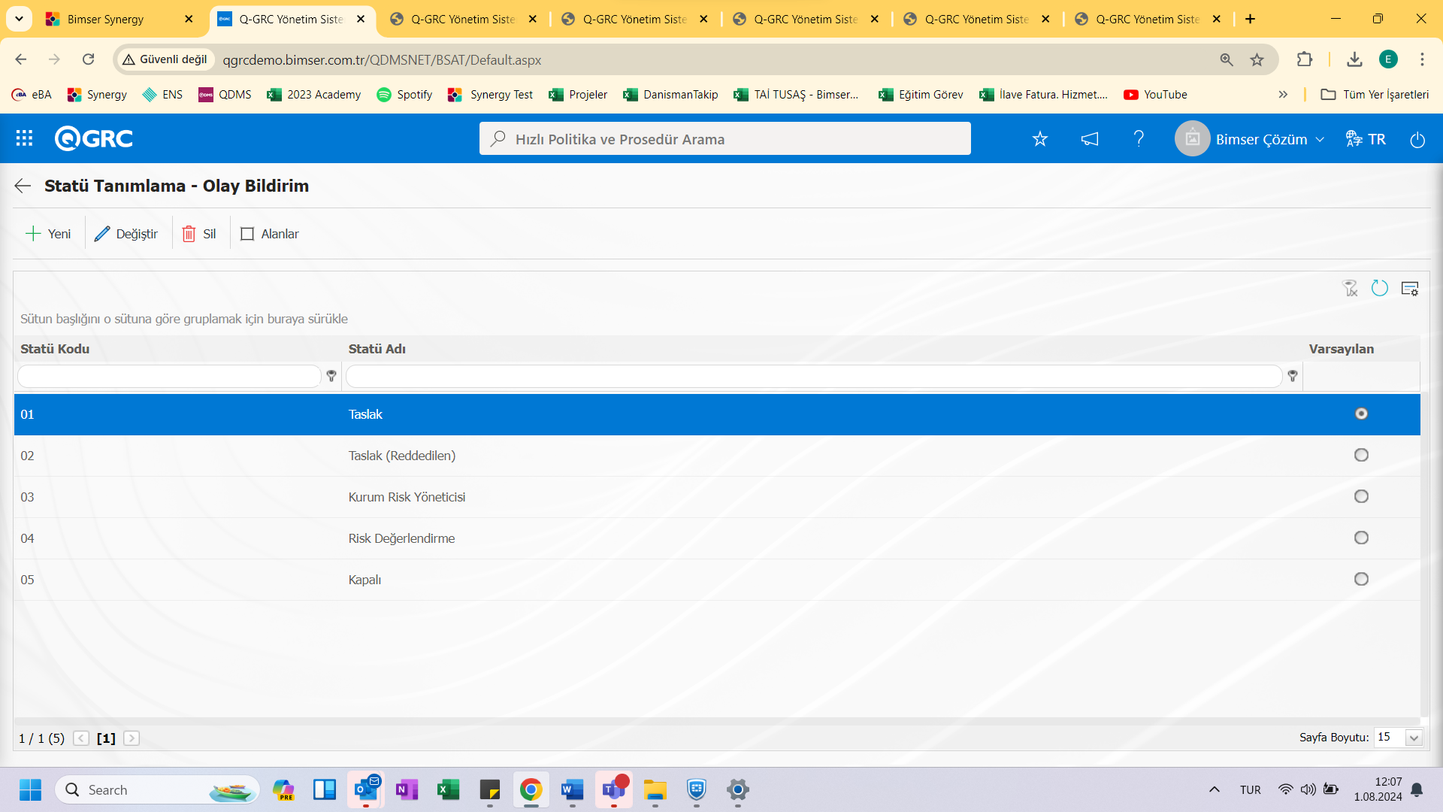Click the Değiştir (Edit) button
This screenshot has width=1443, height=812.
pyautogui.click(x=127, y=233)
